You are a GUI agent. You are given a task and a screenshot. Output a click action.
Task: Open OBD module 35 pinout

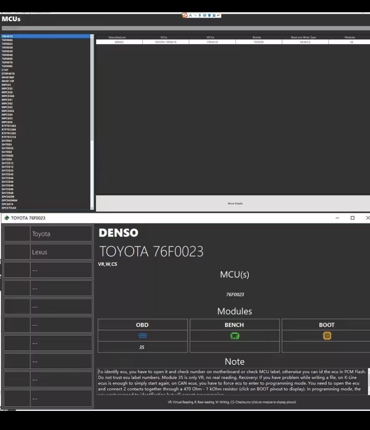coord(142,347)
